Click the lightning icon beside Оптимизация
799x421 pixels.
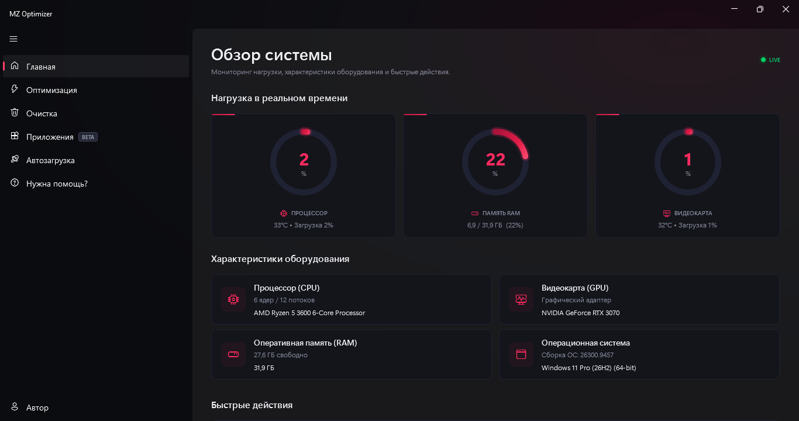pos(15,89)
